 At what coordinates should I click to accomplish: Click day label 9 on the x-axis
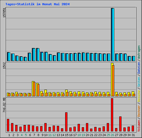pyautogui.click(x=42, y=135)
